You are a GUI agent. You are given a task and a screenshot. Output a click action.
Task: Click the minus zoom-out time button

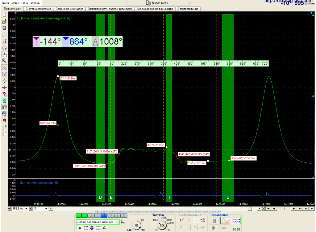pyautogui.click(x=10, y=209)
